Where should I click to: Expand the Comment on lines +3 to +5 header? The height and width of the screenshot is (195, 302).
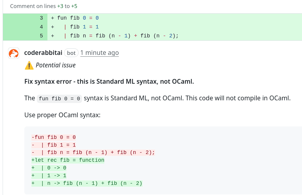point(44,6)
